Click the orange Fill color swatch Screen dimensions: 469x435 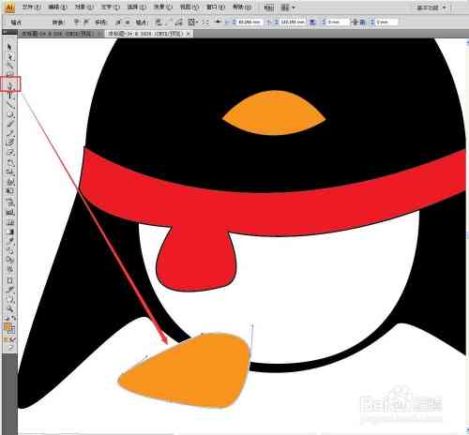coord(8,327)
